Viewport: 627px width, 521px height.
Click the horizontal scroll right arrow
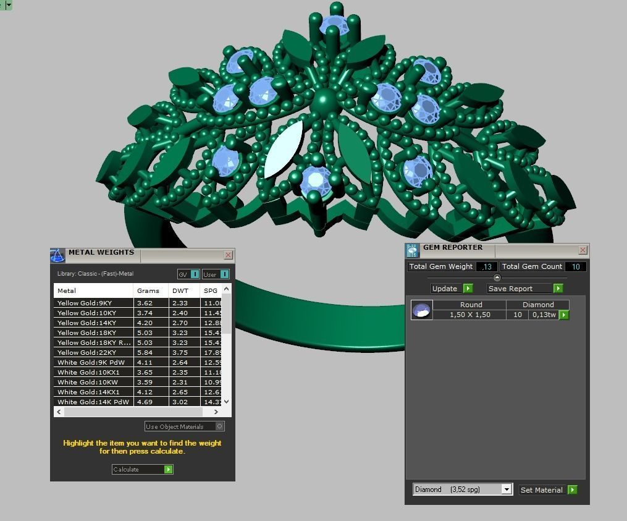coord(216,412)
